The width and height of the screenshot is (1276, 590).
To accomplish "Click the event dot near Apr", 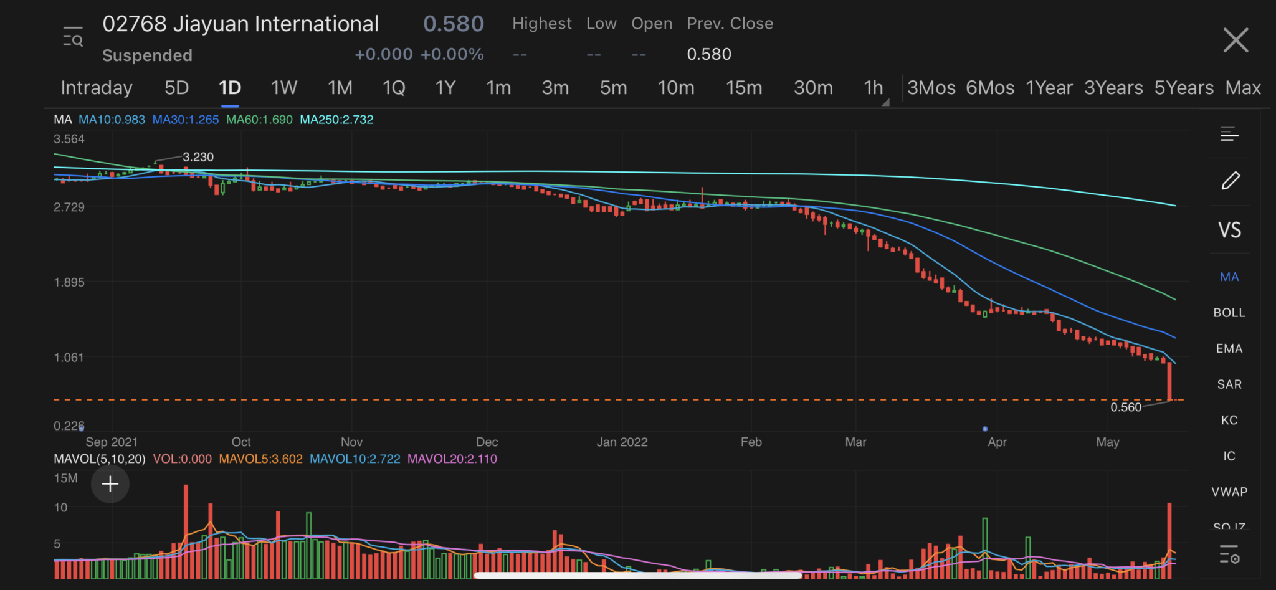I will click(985, 429).
